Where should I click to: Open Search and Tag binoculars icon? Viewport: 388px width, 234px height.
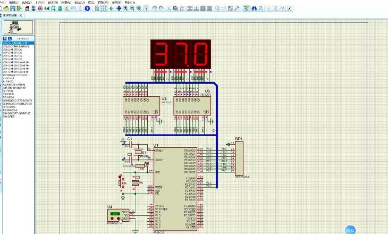(254, 9)
